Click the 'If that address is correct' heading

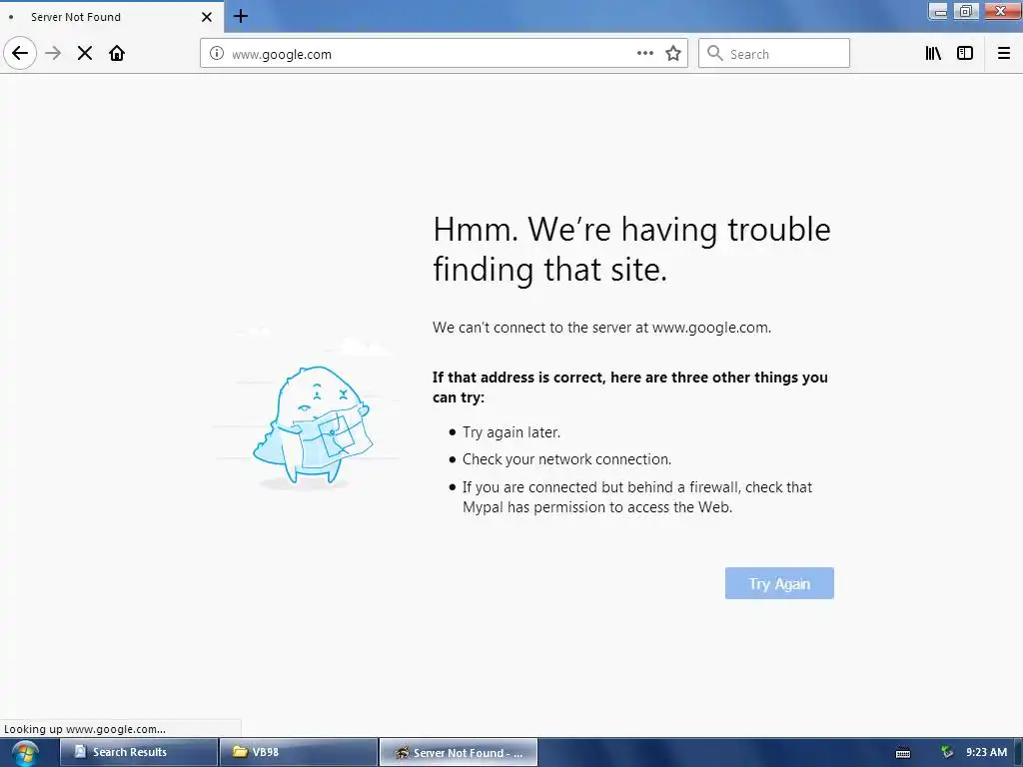[630, 387]
